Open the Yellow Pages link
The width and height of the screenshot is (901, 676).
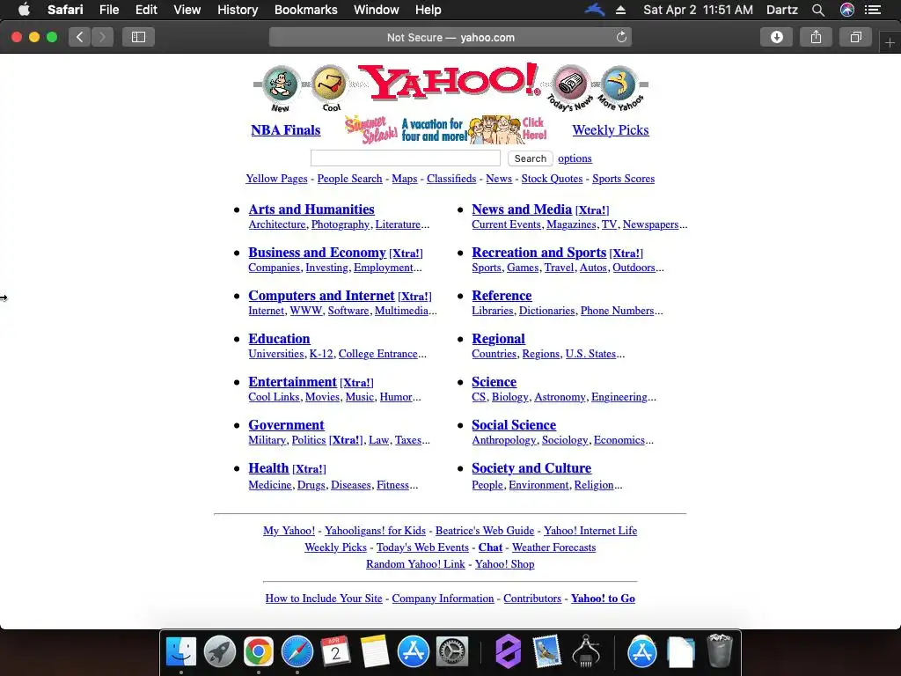(276, 179)
